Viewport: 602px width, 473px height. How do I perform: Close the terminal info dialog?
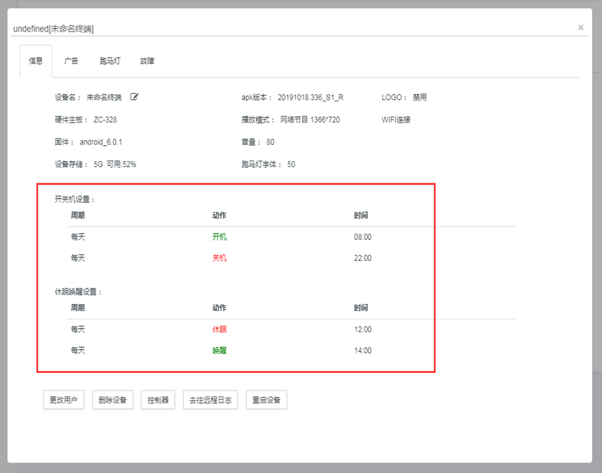tap(580, 27)
